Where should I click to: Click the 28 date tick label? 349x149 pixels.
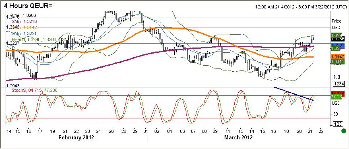tap(124, 131)
